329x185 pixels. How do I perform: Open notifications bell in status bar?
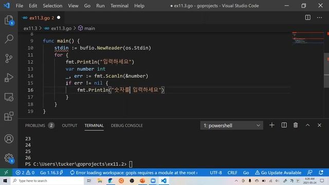click(x=321, y=173)
